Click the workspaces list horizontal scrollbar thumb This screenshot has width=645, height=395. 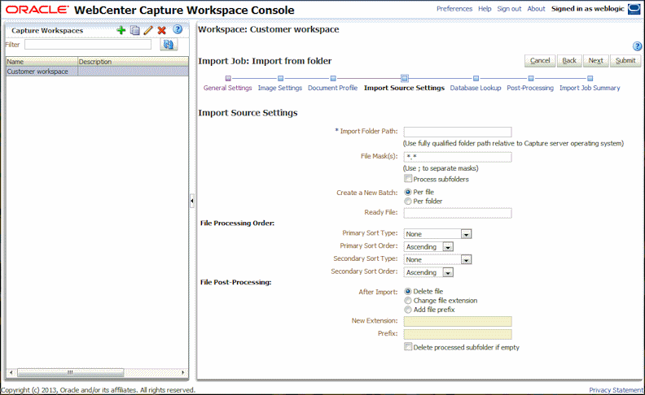tap(70, 372)
